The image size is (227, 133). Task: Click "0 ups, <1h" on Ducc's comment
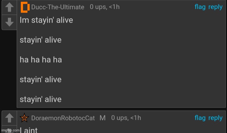(105, 7)
